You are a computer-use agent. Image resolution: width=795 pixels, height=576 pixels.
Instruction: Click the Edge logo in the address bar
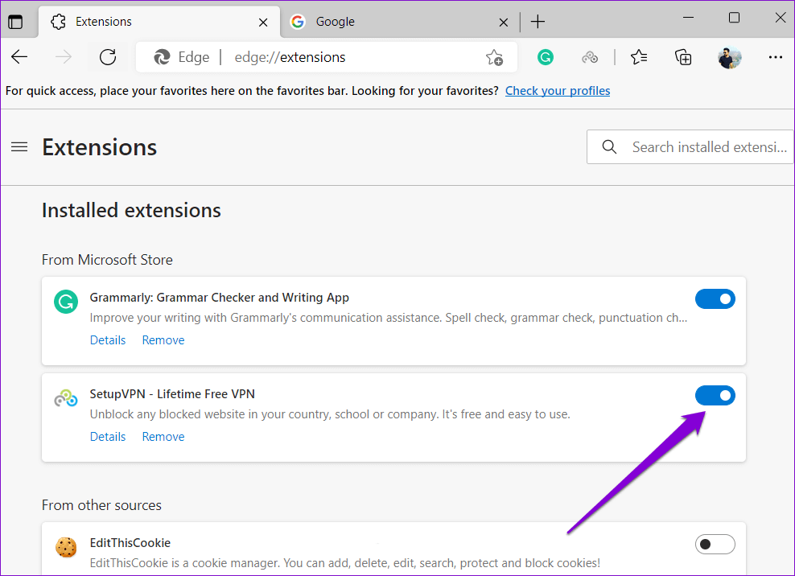[x=162, y=57]
